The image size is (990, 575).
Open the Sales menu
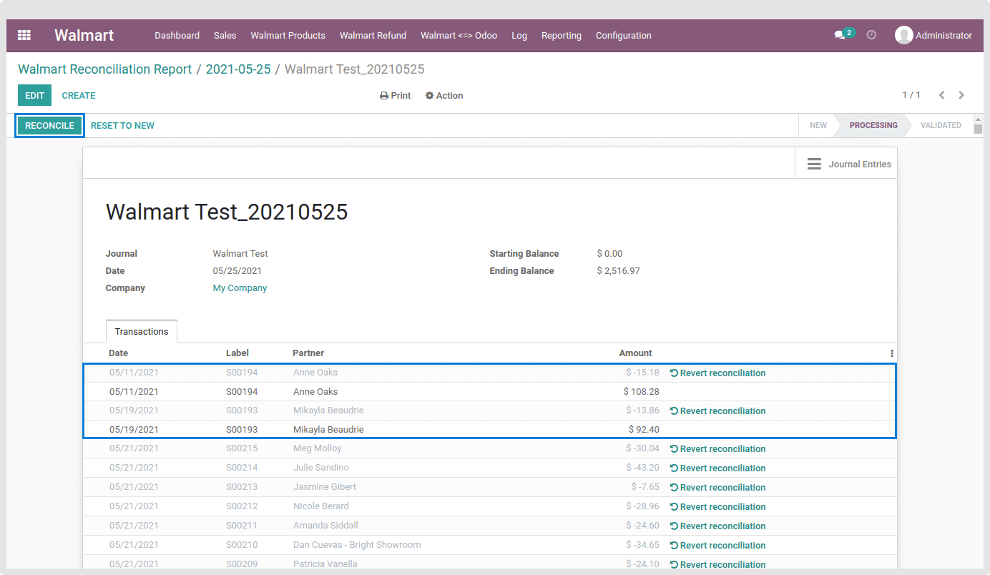[225, 35]
